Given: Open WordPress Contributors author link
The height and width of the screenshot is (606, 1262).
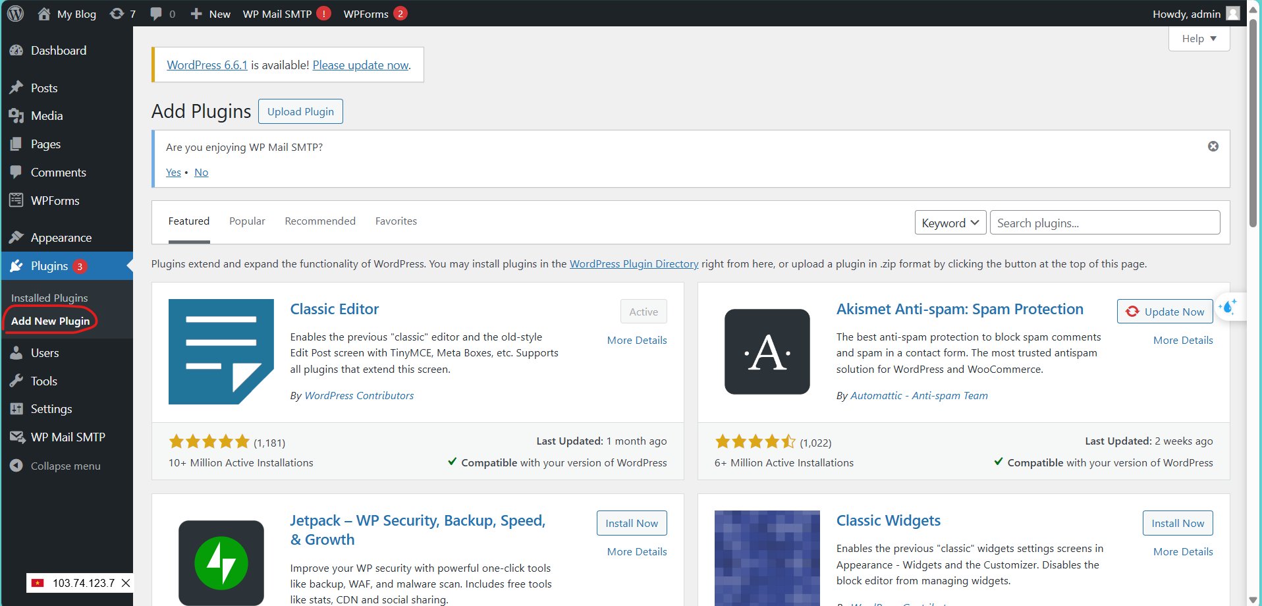Looking at the screenshot, I should pos(359,396).
